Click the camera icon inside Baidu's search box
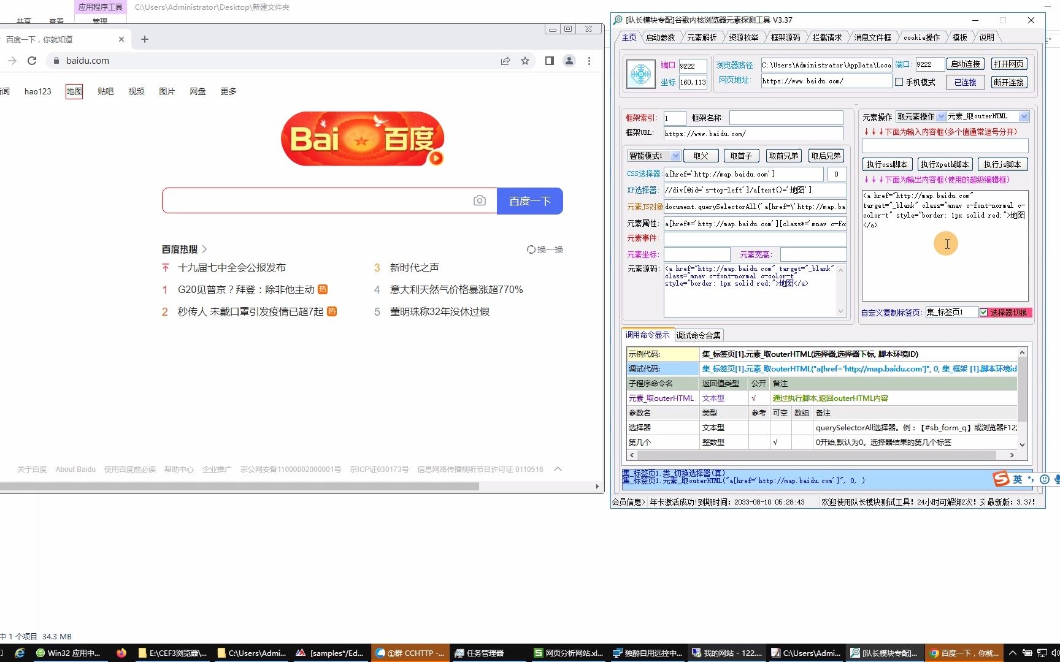This screenshot has height=662, width=1060. 480,200
